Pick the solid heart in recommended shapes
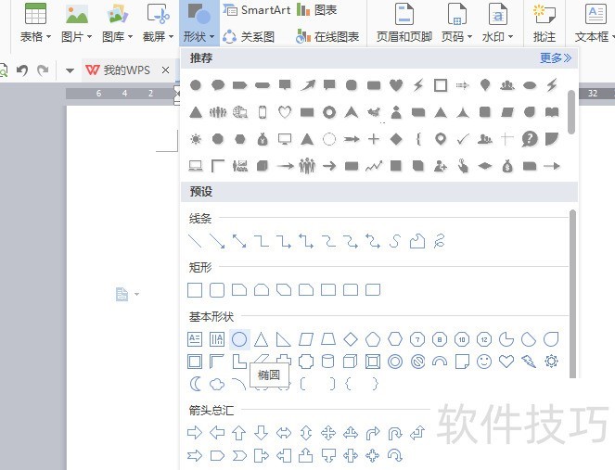Screen dimensions: 615x470 click(x=396, y=84)
